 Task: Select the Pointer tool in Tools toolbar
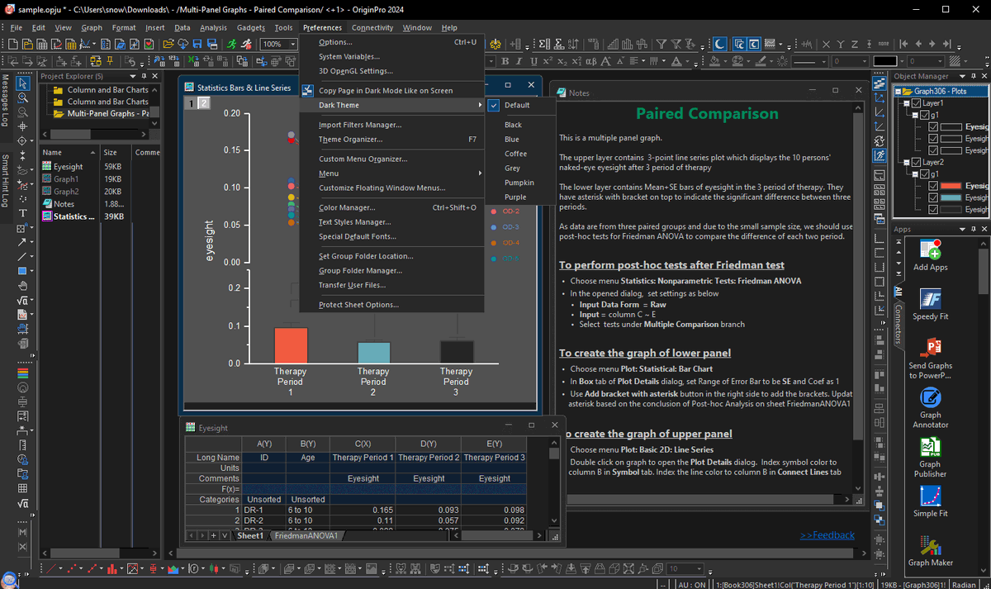click(24, 83)
